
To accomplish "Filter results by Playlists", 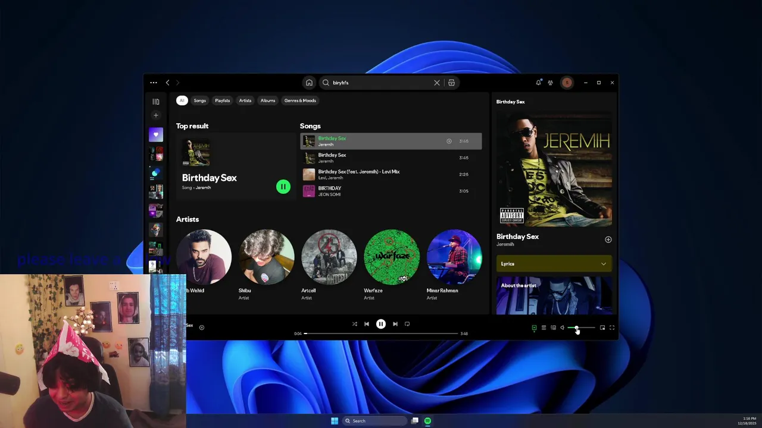I will (x=222, y=100).
